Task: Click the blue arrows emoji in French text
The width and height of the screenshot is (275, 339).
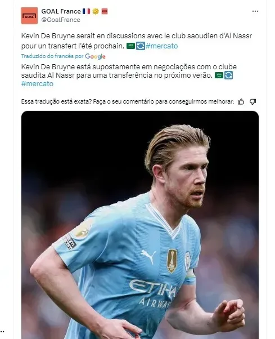Action: coord(140,46)
